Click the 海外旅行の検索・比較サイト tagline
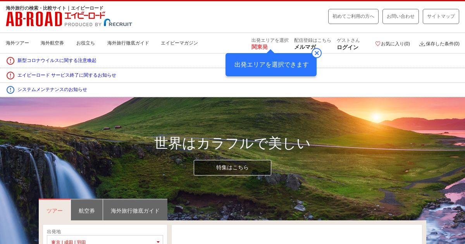Image resolution: width=465 pixels, height=244 pixels. pos(55,8)
